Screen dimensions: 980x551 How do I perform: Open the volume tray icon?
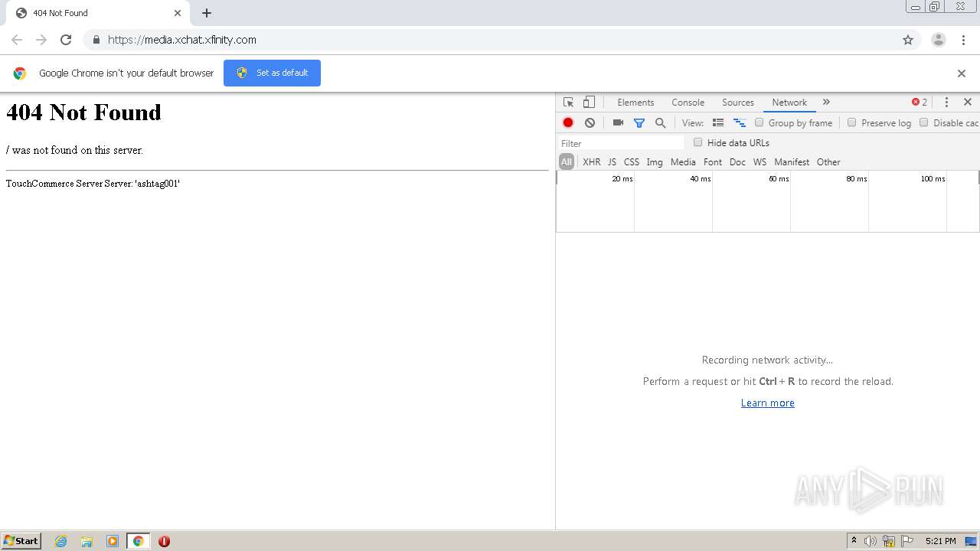pyautogui.click(x=871, y=541)
